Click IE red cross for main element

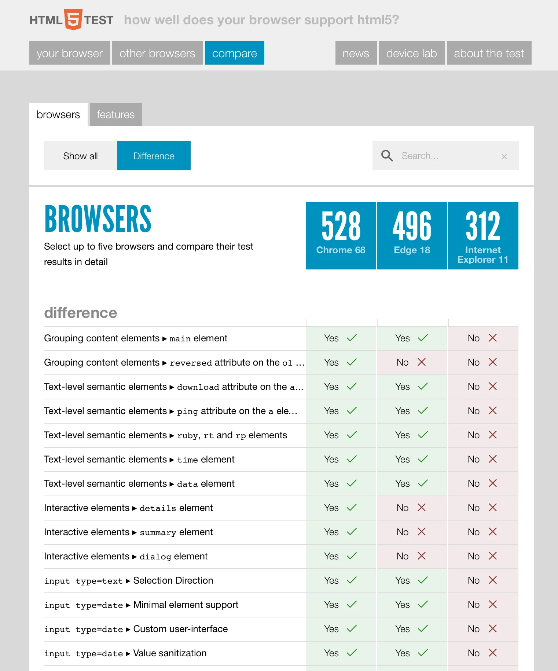coord(493,338)
